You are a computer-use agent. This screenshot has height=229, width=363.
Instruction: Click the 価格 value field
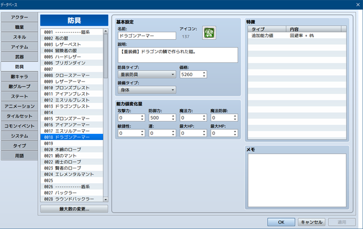191,74
